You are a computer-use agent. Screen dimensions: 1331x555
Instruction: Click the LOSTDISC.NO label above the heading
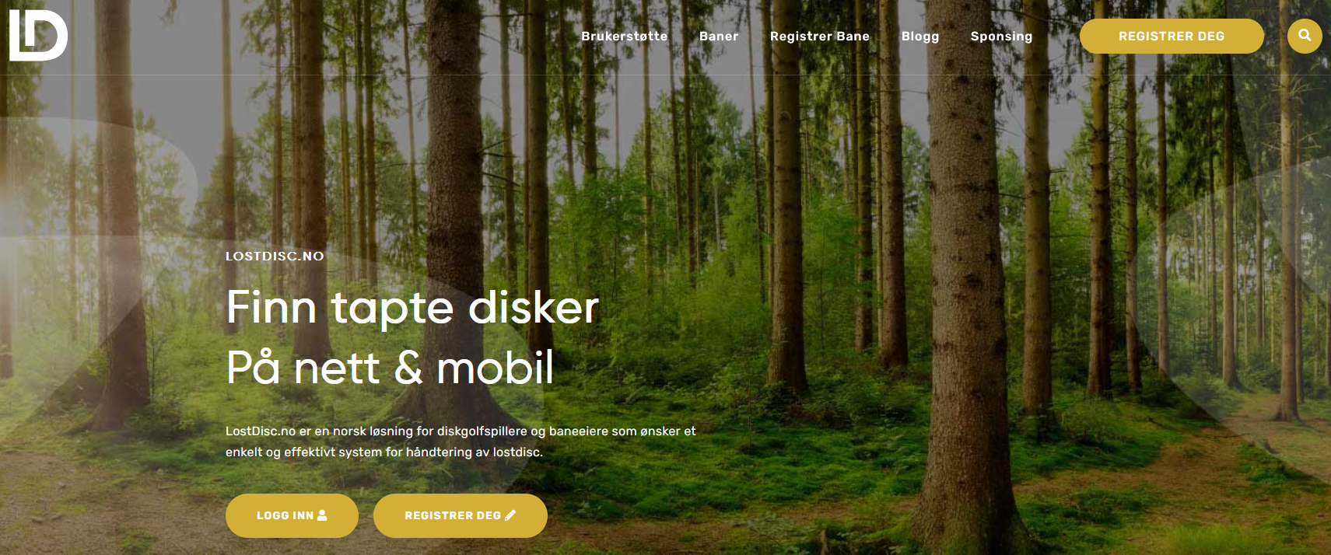(275, 256)
